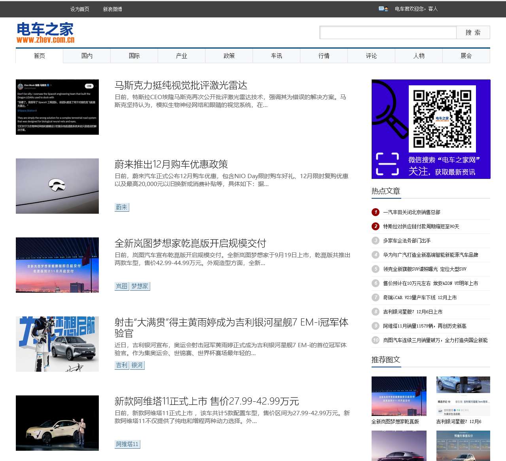Select the 人物 navigation tab

[x=419, y=56]
